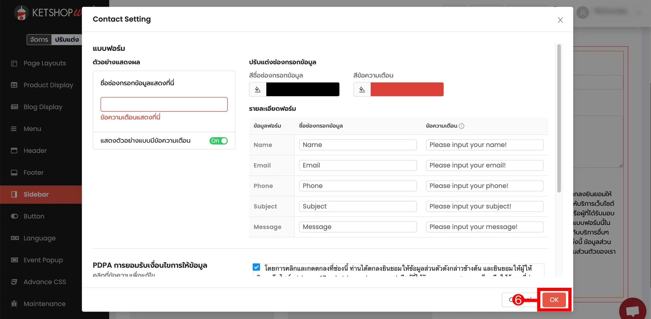Uncheck the PDPA consent checkbox
Image resolution: width=651 pixels, height=319 pixels.
pos(256,267)
